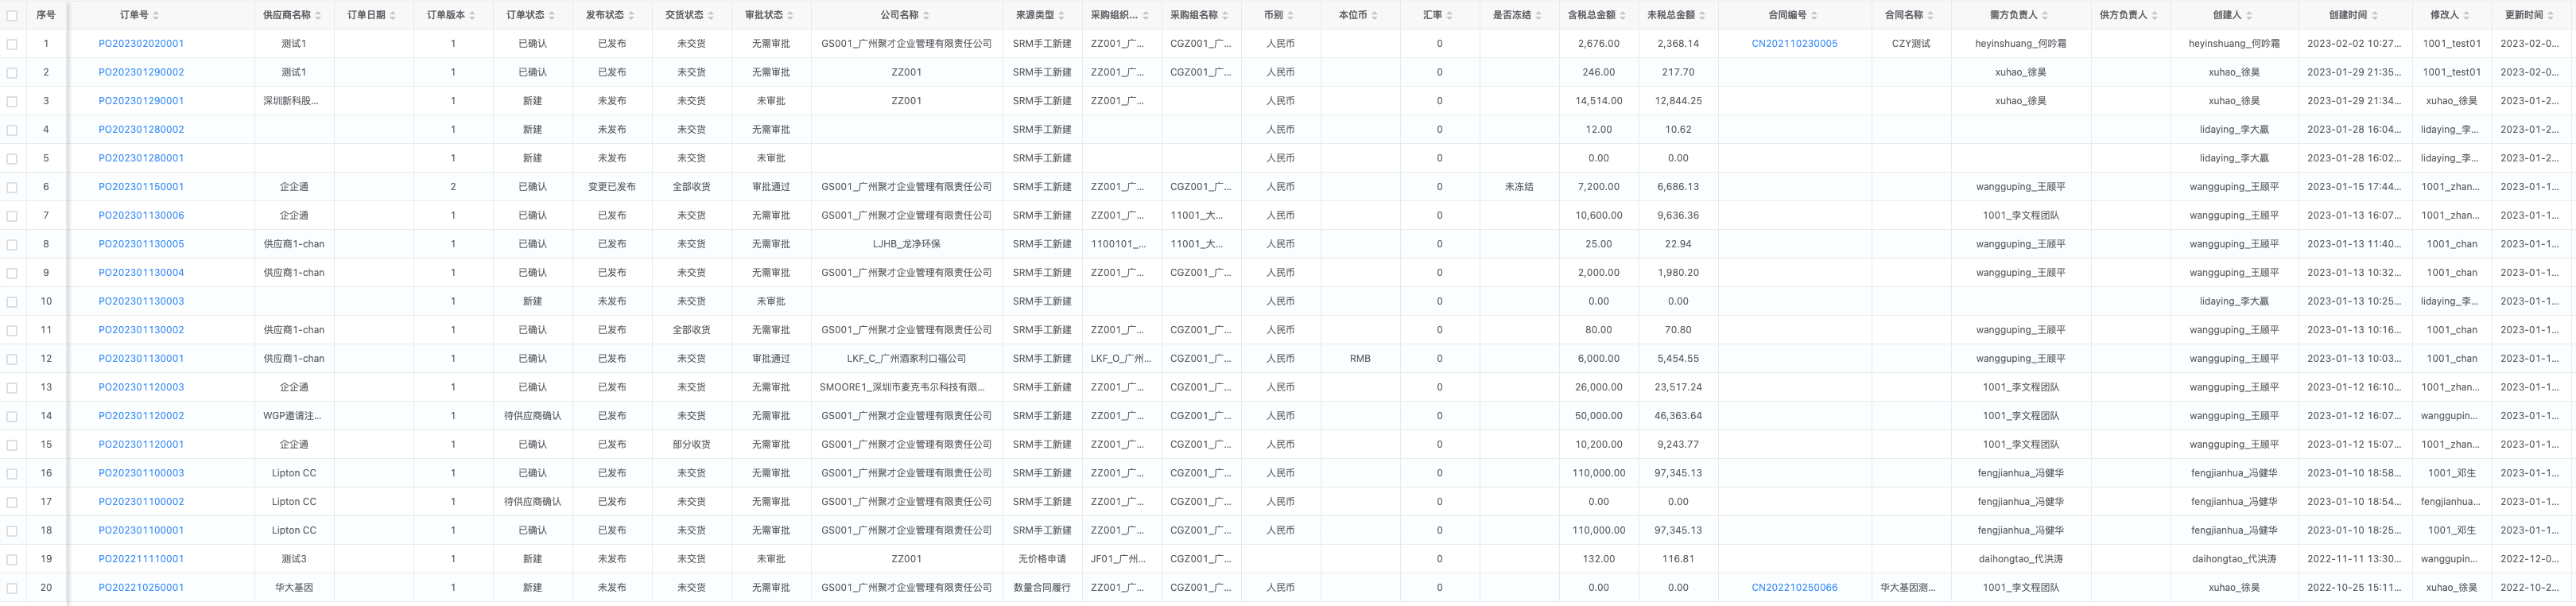Screen dimensions: 2576x606
Task: Open contract CN202110230005 link
Action: click(x=1794, y=44)
